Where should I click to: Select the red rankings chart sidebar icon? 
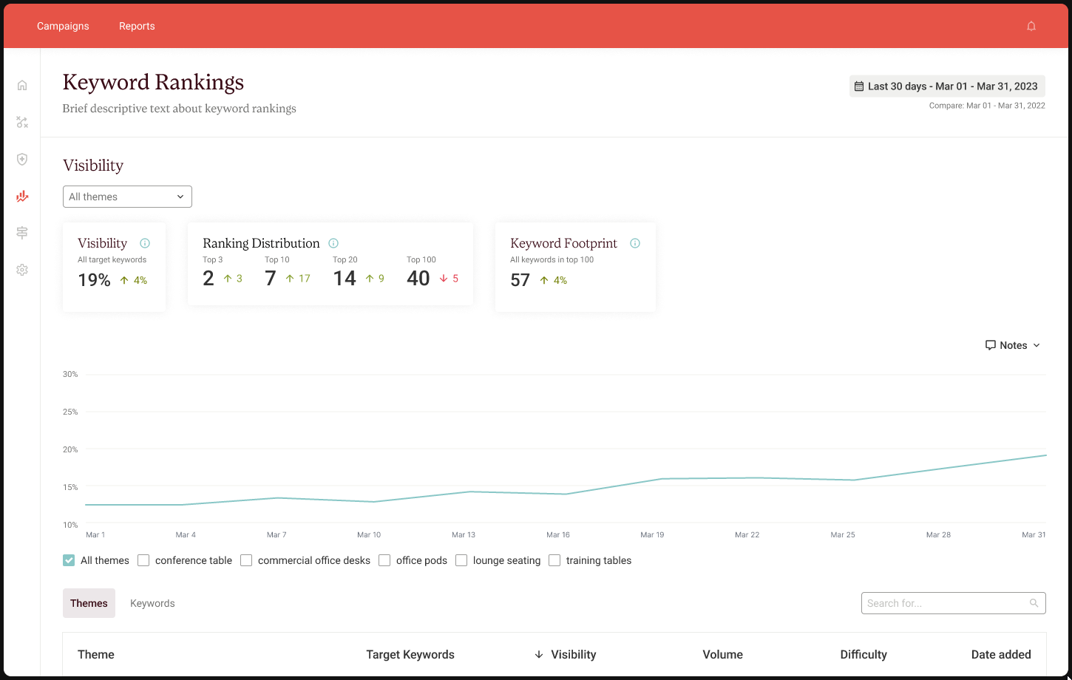(x=22, y=196)
